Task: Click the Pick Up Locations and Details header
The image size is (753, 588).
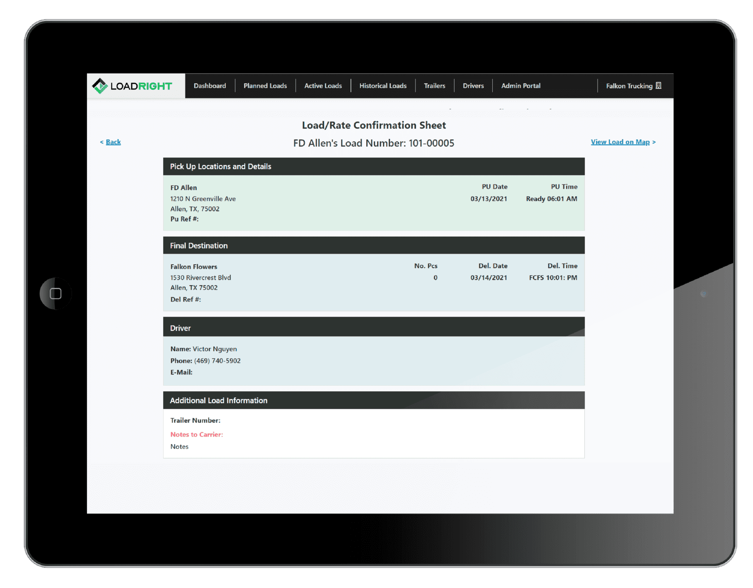Action: click(x=374, y=167)
